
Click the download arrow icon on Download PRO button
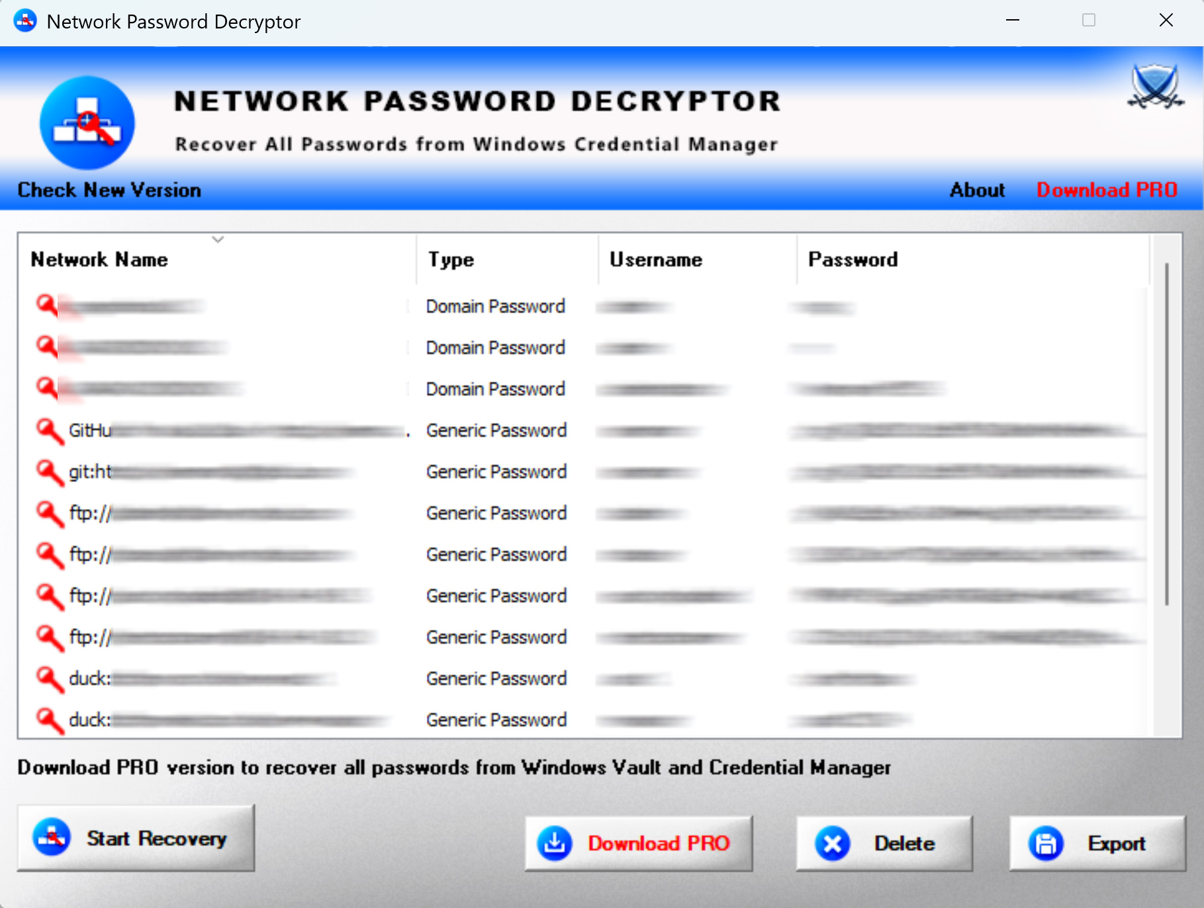(x=555, y=843)
